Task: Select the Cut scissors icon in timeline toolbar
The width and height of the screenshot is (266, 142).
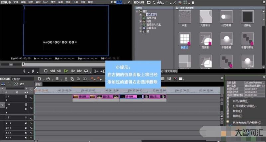Action: 66,79
